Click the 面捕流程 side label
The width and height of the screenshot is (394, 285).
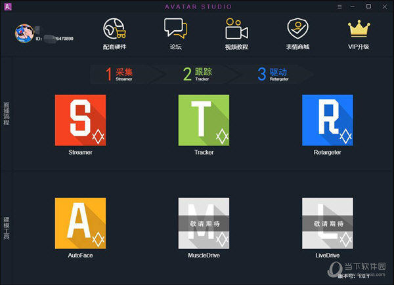[7, 113]
